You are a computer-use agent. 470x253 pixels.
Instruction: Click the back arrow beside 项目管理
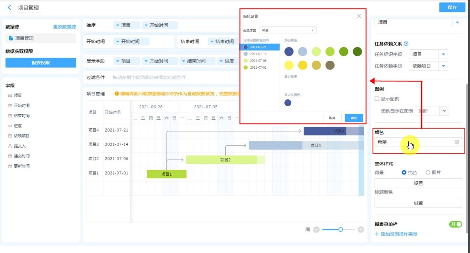point(10,8)
